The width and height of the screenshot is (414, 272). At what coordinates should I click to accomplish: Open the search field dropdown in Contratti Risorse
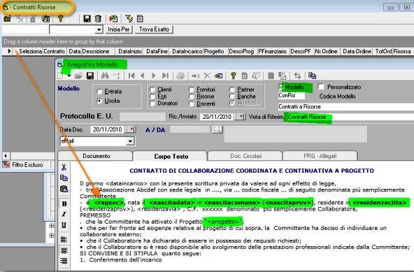point(99,29)
